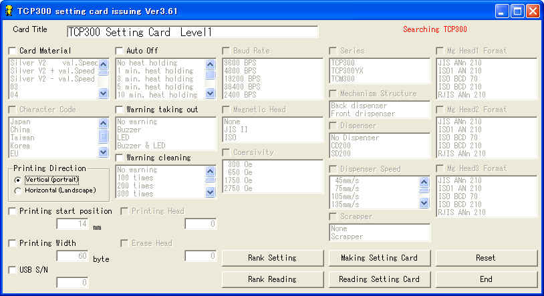Viewport: 544px width, 296px height.
Task: Select '19200 BPS' baud rate entry
Action: [242, 79]
